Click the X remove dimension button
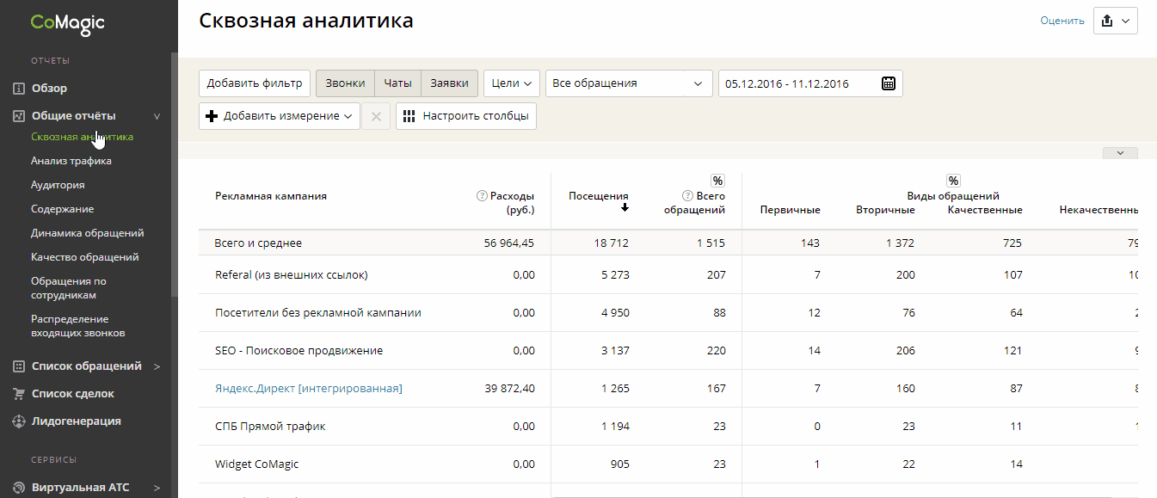1157x498 pixels. point(376,116)
